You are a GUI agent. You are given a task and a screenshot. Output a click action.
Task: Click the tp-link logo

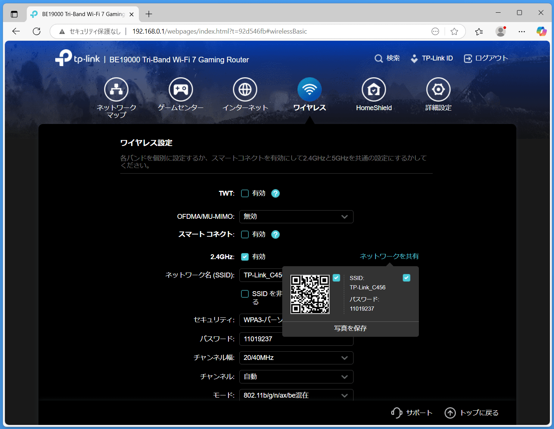point(78,58)
